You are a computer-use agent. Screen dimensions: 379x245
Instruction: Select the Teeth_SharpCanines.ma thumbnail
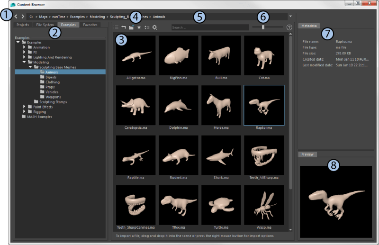pos(135,205)
